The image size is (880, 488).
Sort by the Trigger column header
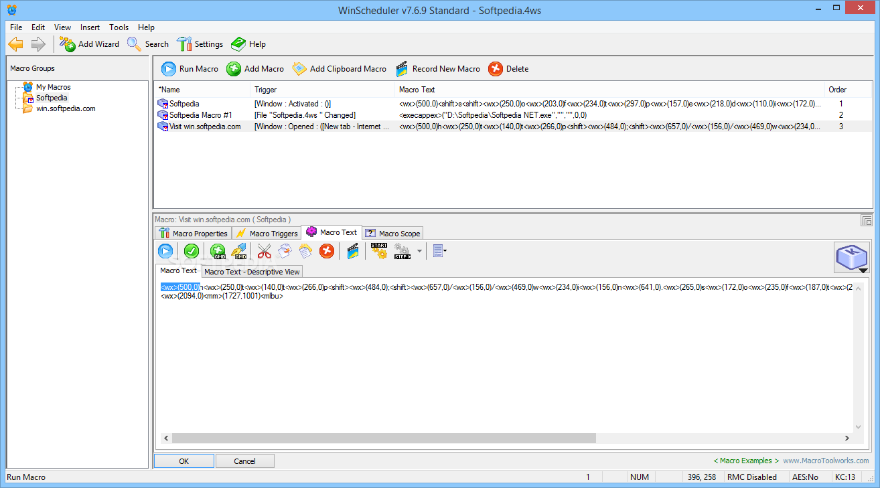[323, 90]
